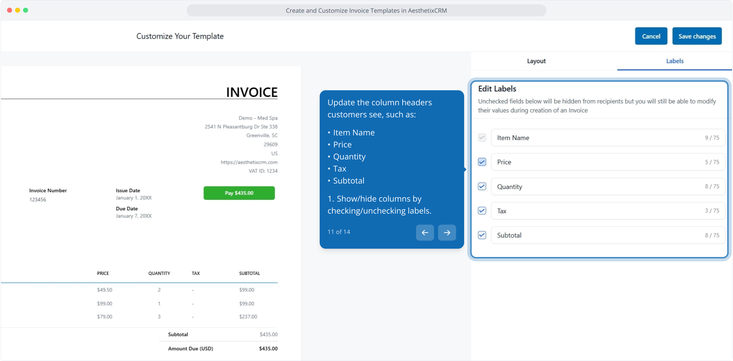
Task: Click the green maximize window dot
Action: coord(26,10)
